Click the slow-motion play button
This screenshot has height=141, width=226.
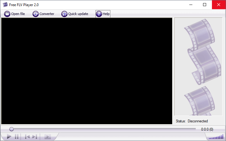pyautogui.click(x=48, y=136)
